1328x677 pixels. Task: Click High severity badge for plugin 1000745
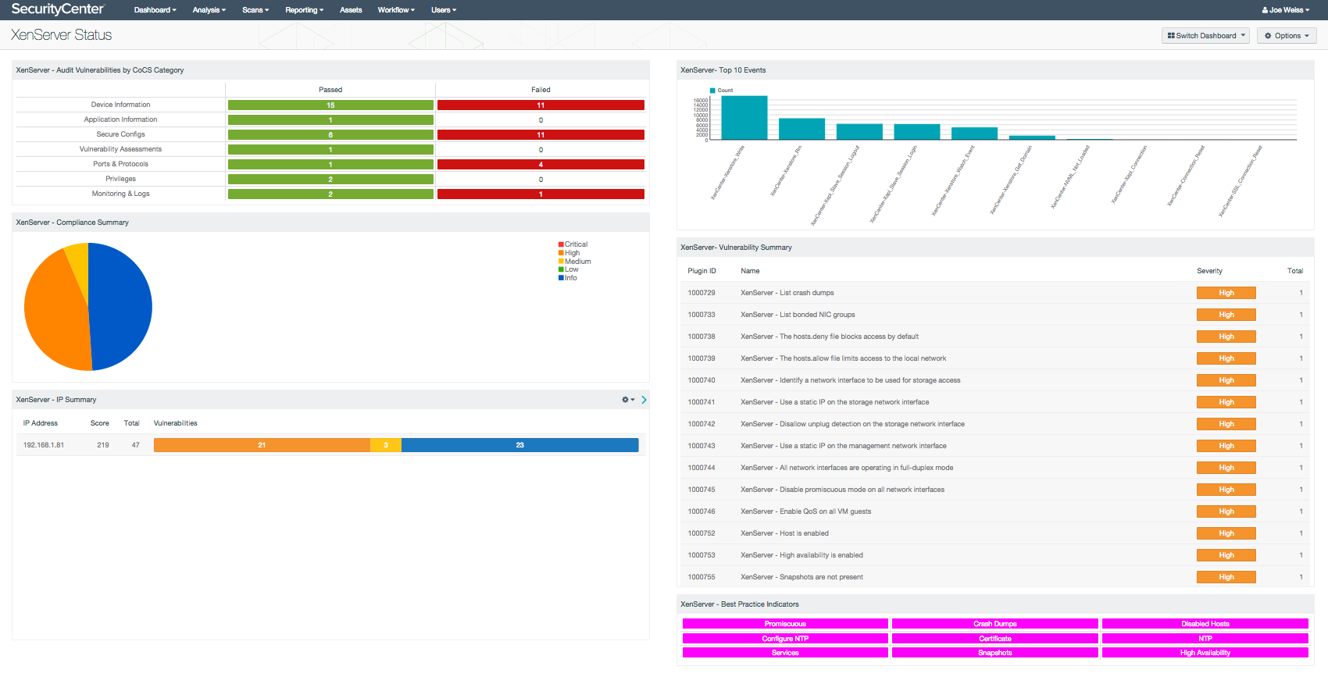click(1226, 490)
